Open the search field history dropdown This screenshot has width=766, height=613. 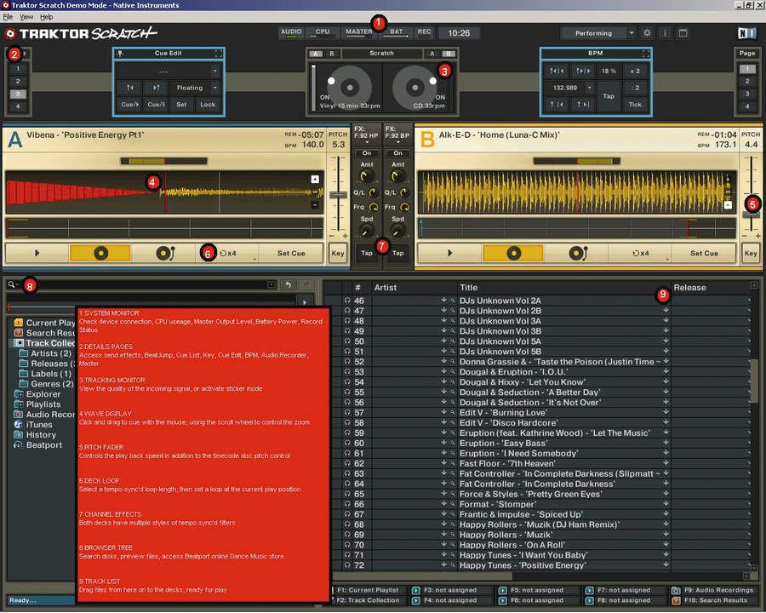coord(272,284)
